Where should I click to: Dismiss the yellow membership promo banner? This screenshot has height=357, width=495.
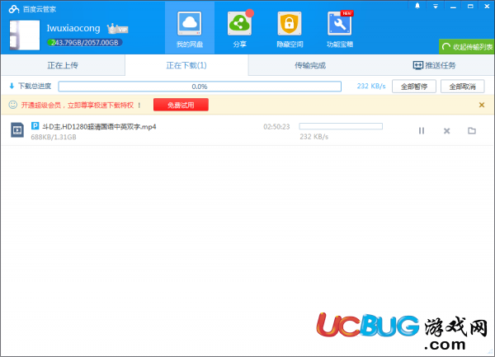pyautogui.click(x=482, y=105)
